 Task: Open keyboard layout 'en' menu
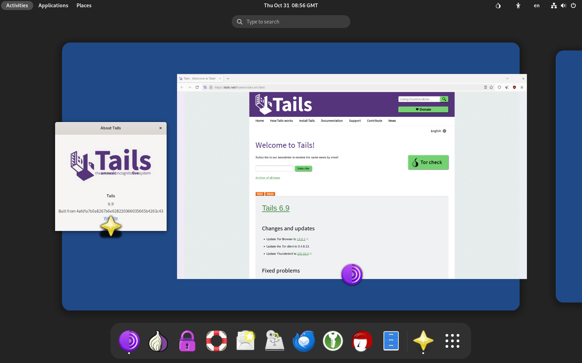pos(537,6)
